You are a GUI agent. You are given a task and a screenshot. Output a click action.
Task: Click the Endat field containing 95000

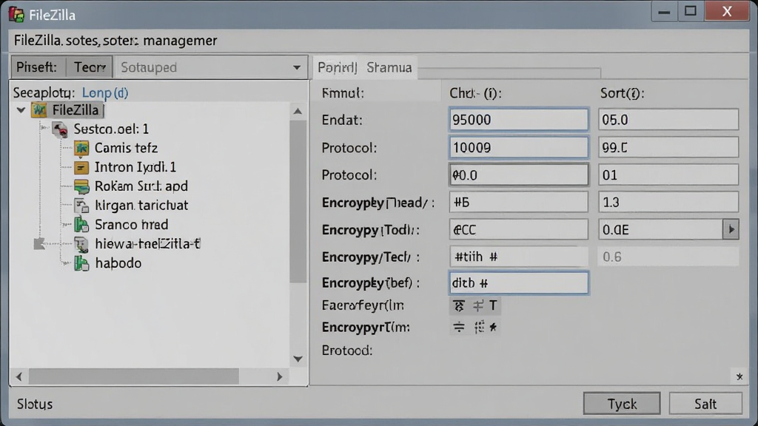(x=519, y=120)
